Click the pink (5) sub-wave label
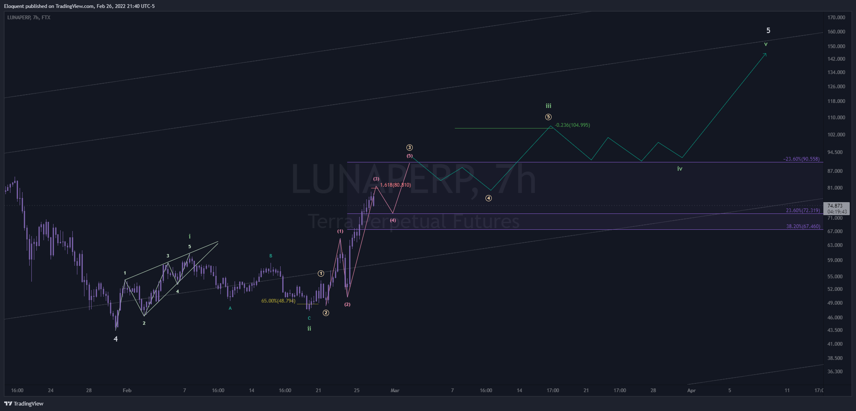This screenshot has height=411, width=856. tap(409, 156)
